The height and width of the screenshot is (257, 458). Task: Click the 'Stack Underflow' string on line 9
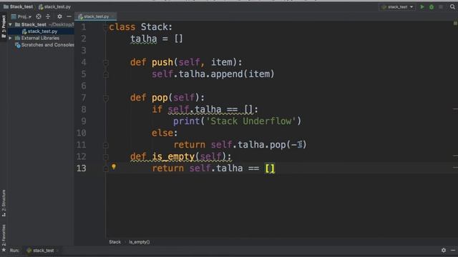point(250,121)
